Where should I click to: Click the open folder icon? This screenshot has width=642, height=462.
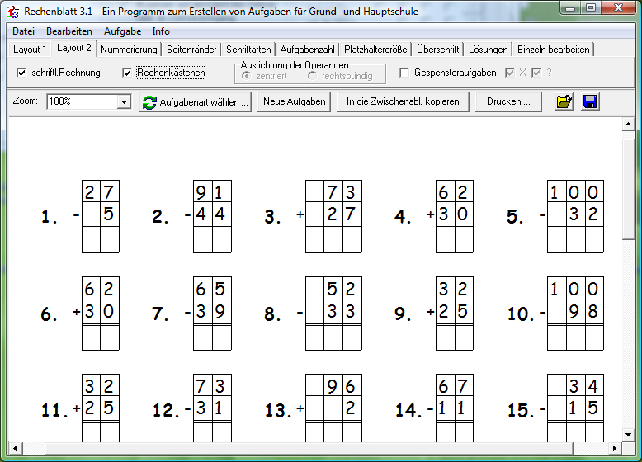pyautogui.click(x=564, y=102)
